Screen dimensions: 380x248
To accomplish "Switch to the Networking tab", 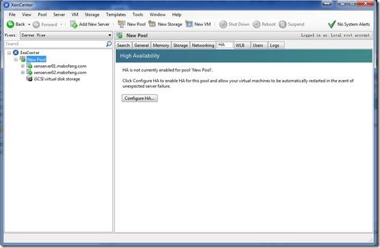I will coord(203,46).
